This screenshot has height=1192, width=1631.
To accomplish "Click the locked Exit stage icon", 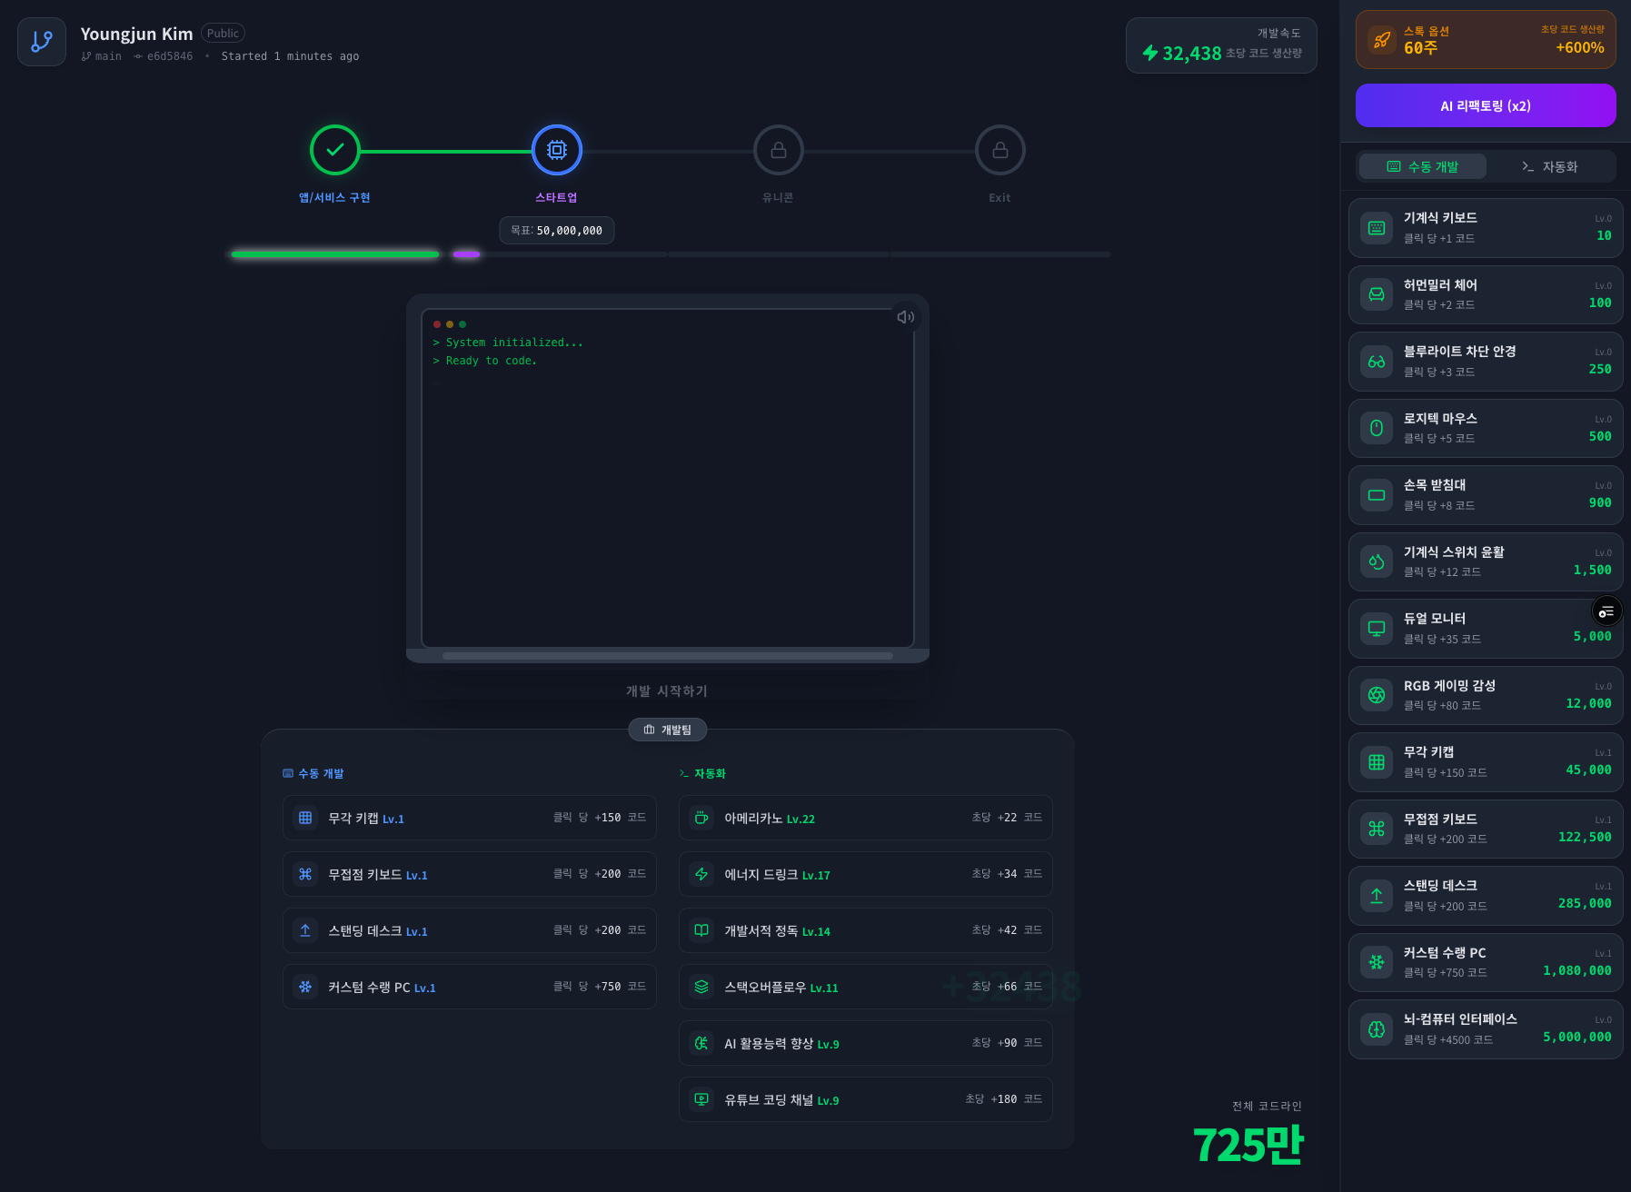I will coord(1000,150).
